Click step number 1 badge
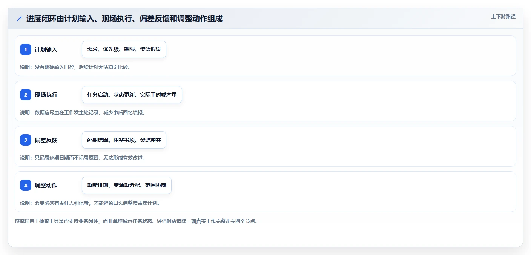Viewport: 531px width, 255px height. 26,49
